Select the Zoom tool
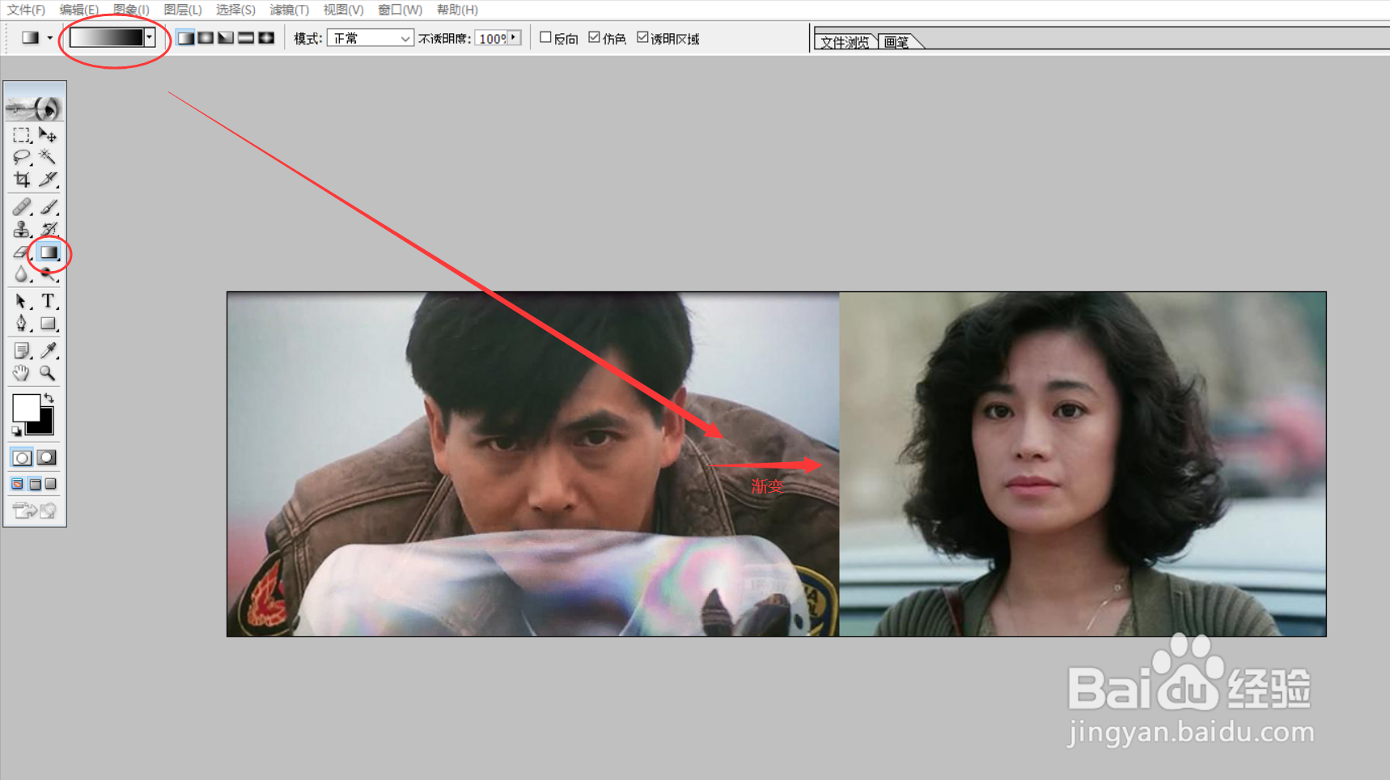1390x780 pixels. [x=48, y=373]
